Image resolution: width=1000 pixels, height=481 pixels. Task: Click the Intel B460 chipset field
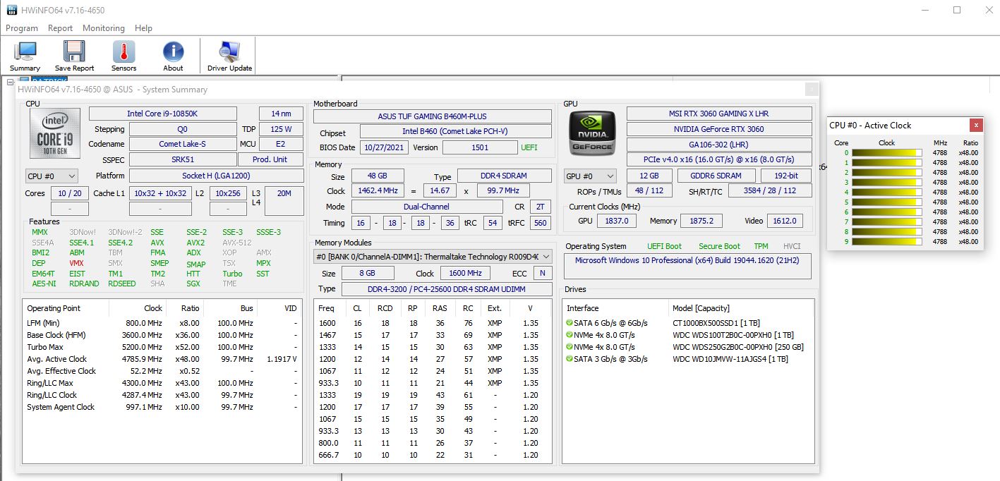456,132
